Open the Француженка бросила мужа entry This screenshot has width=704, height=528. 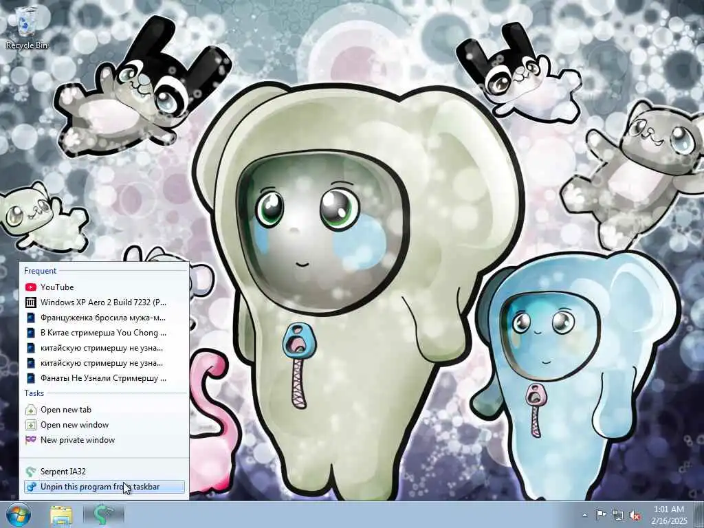point(104,318)
